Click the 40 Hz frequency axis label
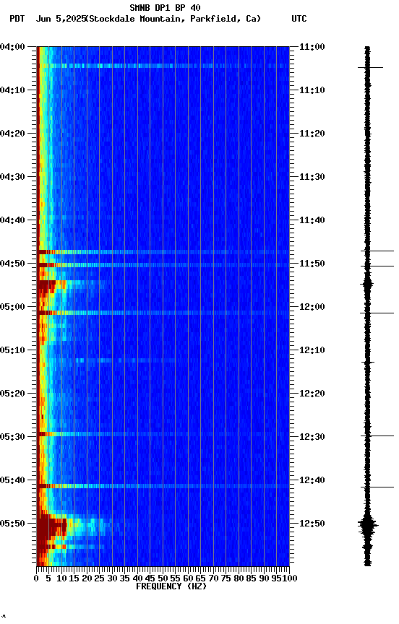 point(137,578)
